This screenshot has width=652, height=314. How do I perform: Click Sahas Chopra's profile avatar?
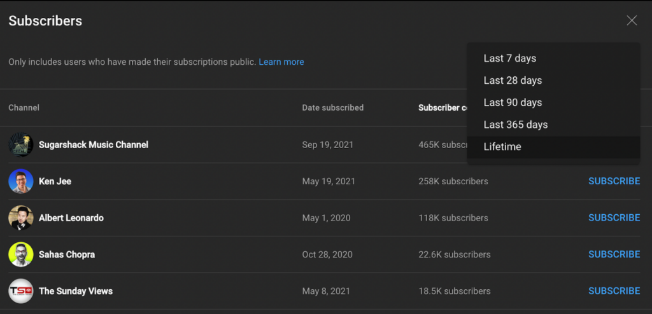point(21,254)
